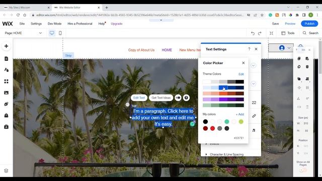Click + Add next to My colors
The height and width of the screenshot is (181, 322).
pos(240,114)
